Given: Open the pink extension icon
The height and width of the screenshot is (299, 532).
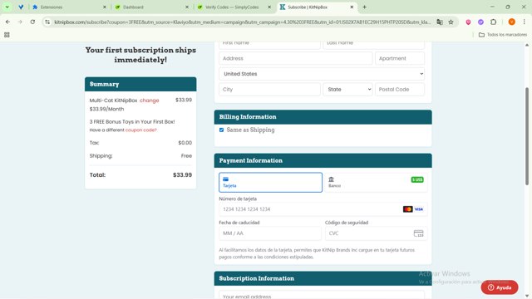Looking at the screenshot, I should 468,22.
